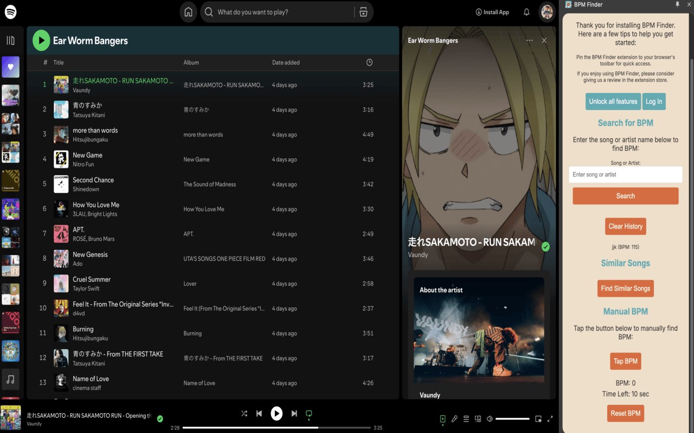Click the 'Cruel Summer' album thumbnail
Viewport: 694px width, 433px height.
61,284
